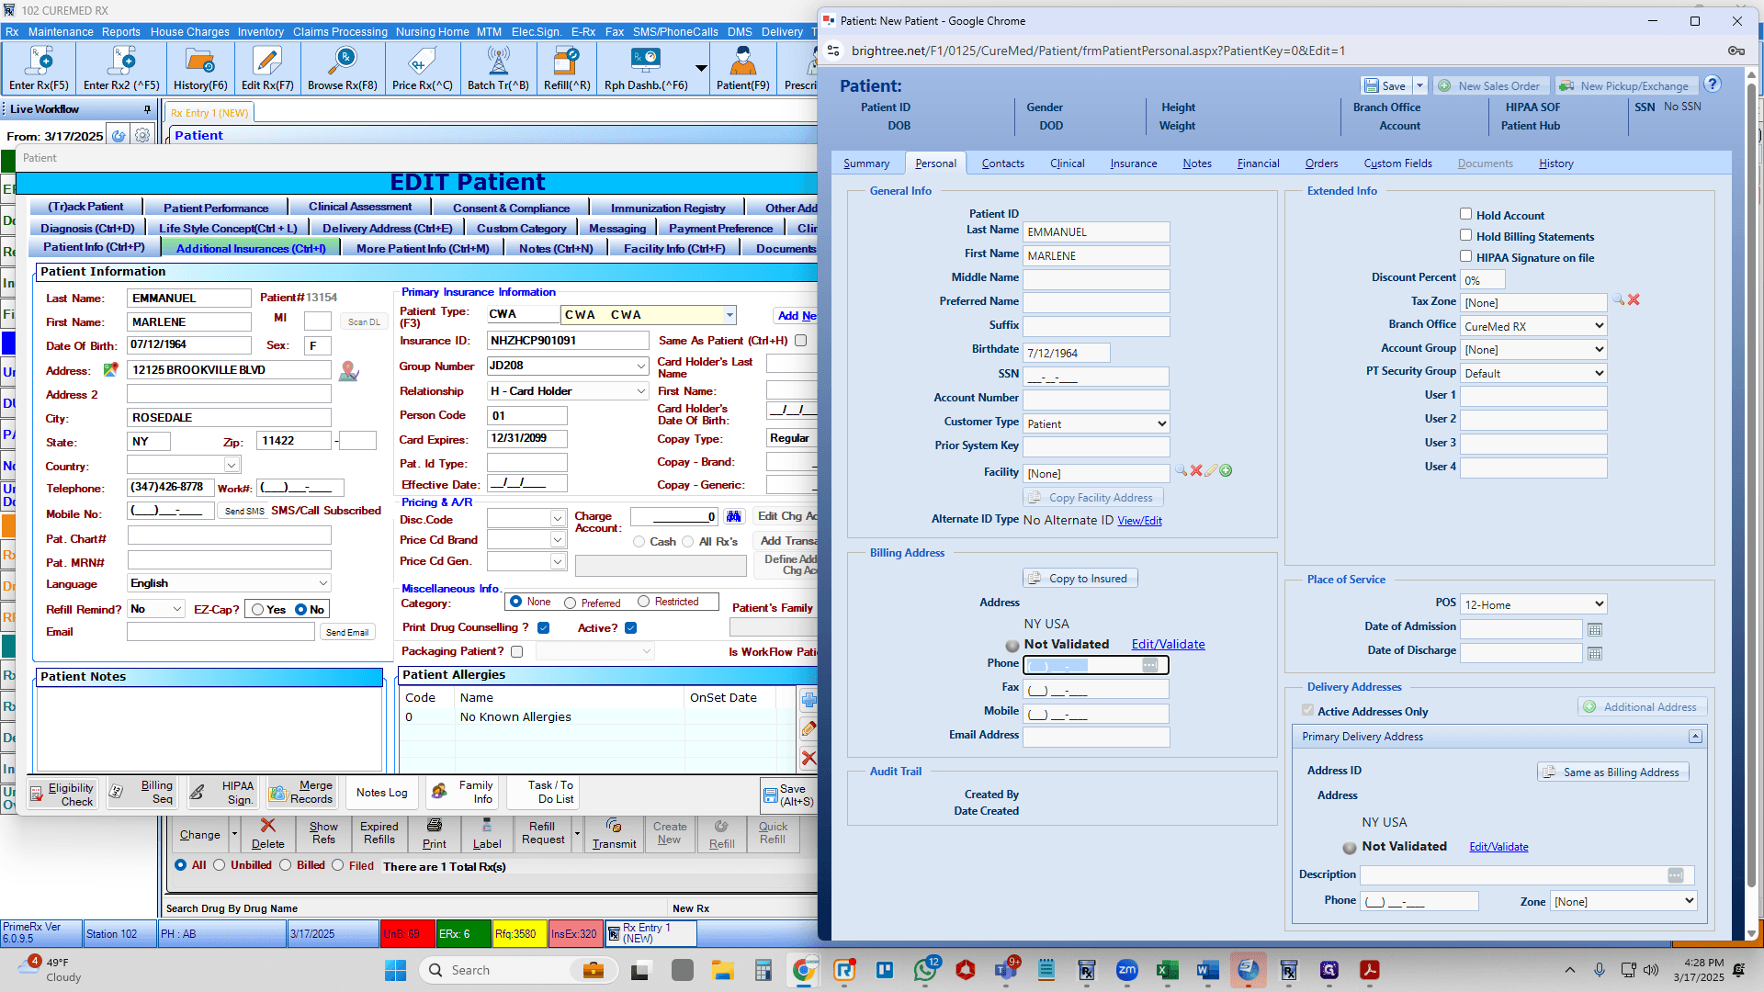
Task: Click the Facility search magnifier icon
Action: pos(1181,471)
